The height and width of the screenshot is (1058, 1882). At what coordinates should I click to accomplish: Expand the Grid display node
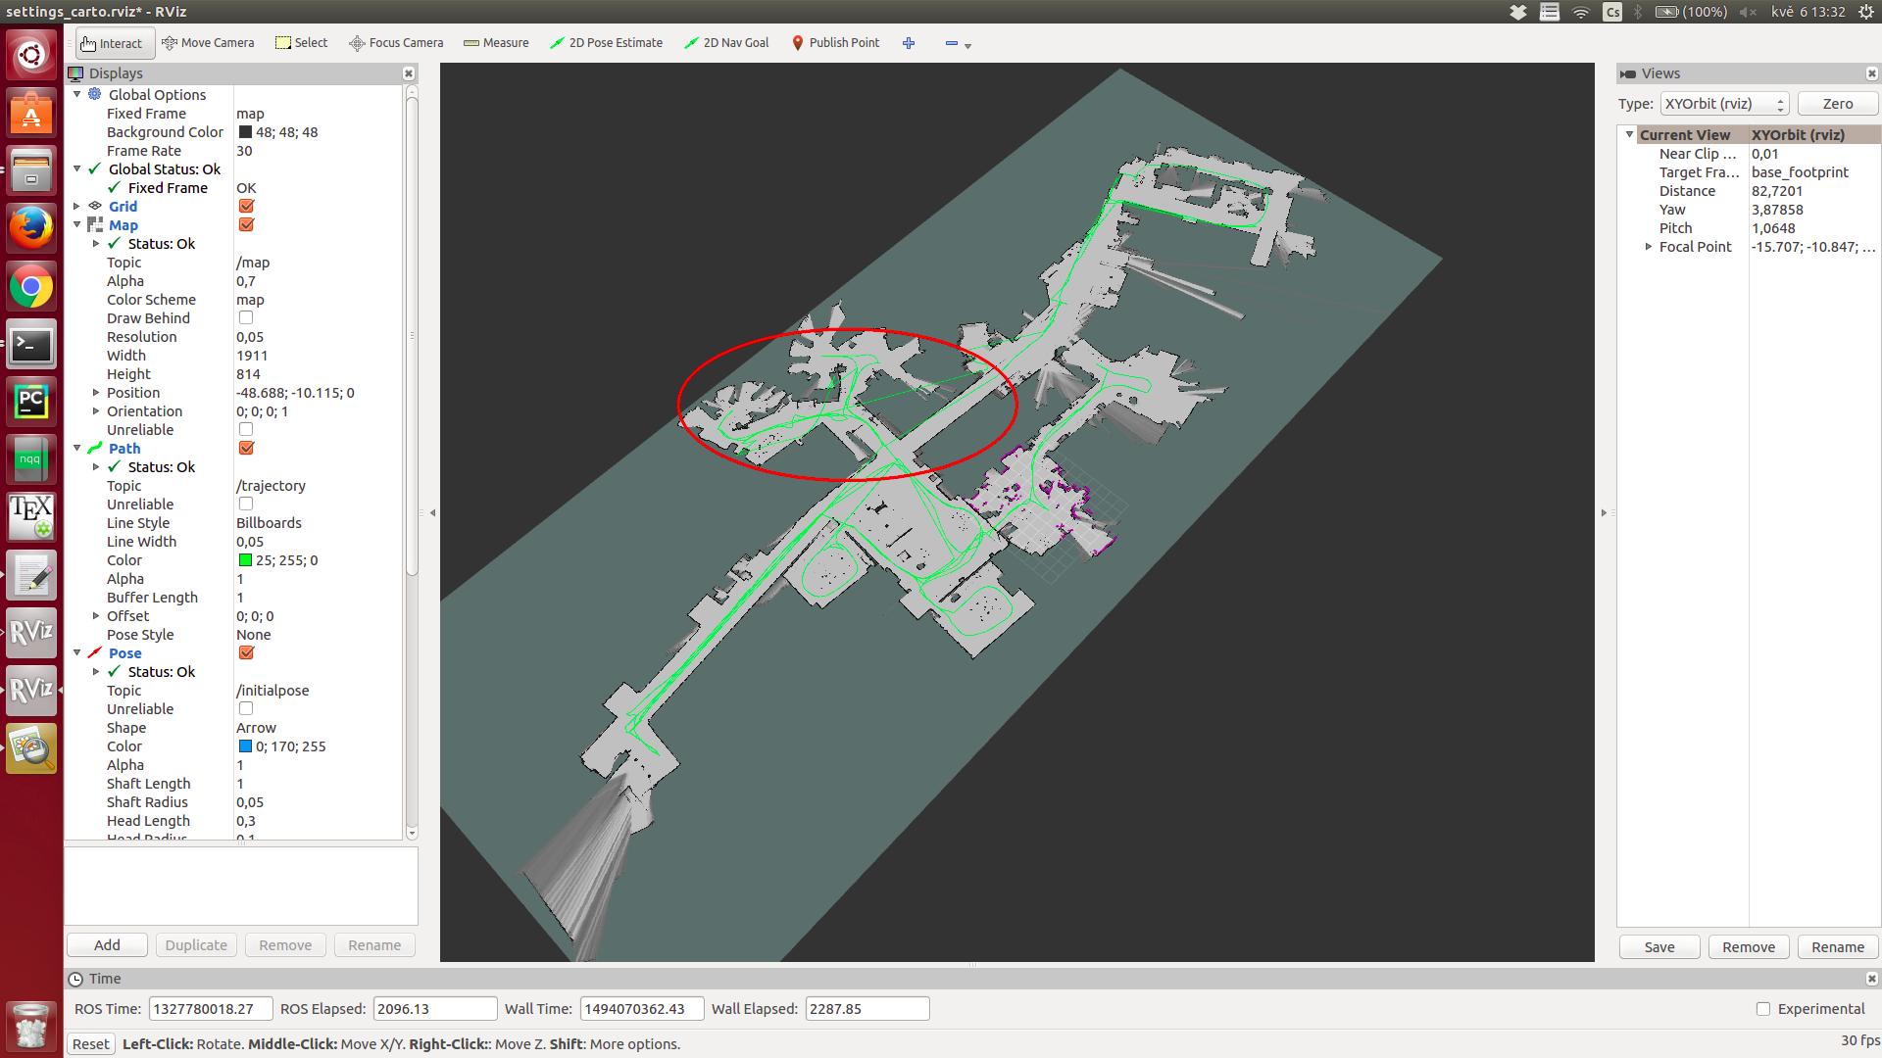point(77,207)
